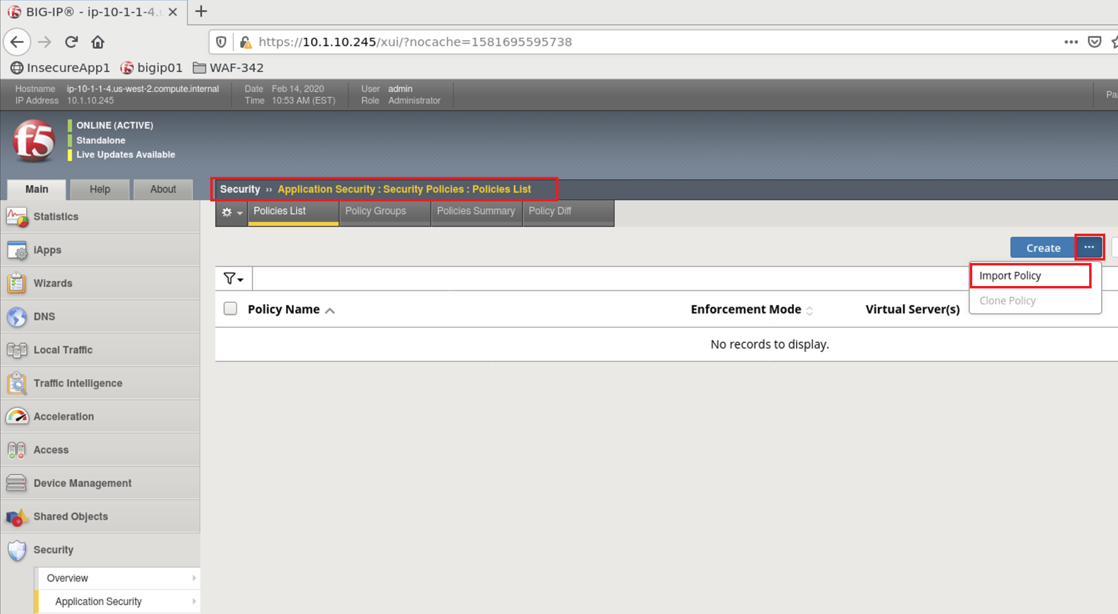Open the Traffic Intelligence icon

(17, 383)
